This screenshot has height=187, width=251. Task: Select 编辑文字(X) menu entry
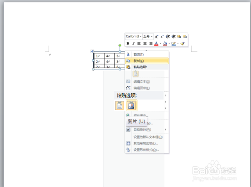(x=142, y=82)
